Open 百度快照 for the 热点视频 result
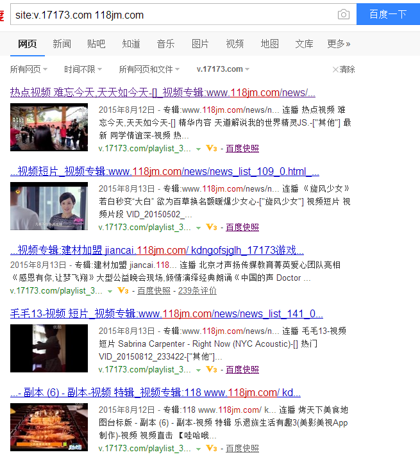420x457 pixels. 242,148
